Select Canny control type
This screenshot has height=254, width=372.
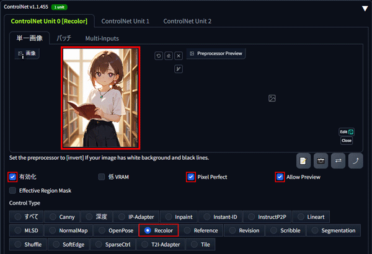[x=62, y=217]
